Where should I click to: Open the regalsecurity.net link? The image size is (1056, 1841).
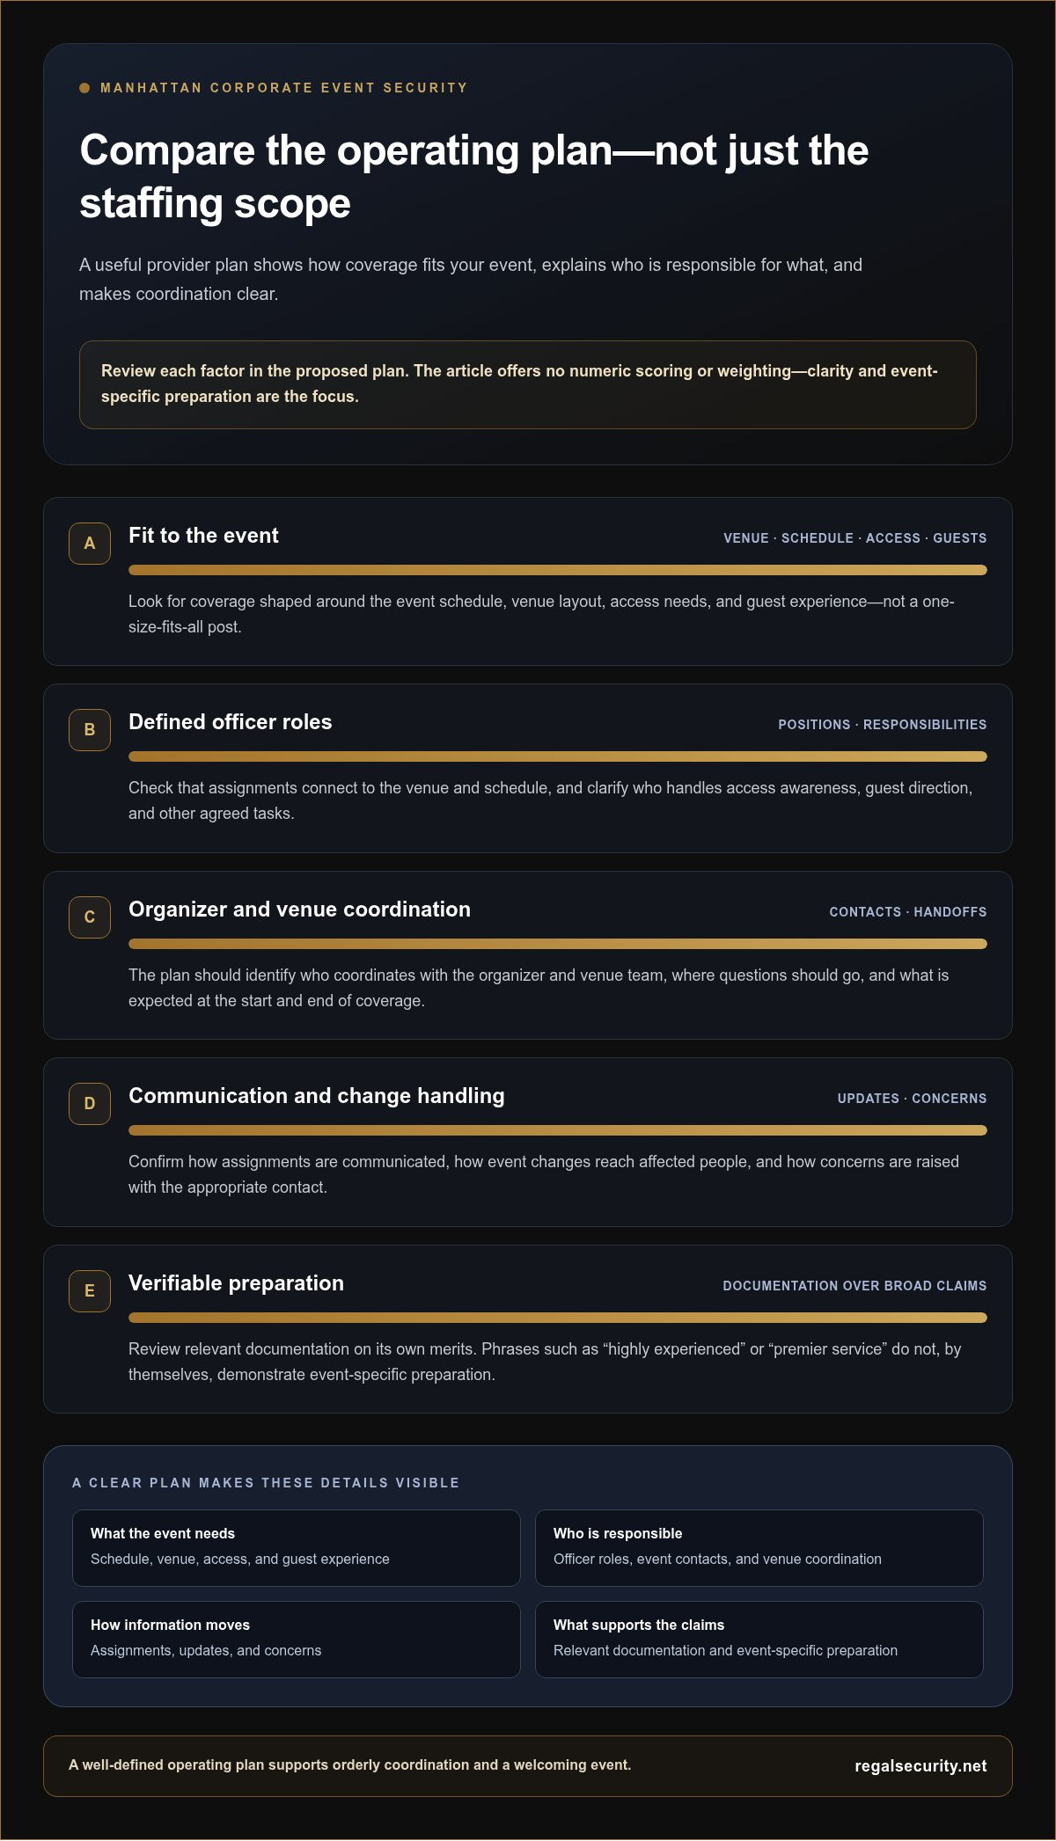click(920, 1766)
